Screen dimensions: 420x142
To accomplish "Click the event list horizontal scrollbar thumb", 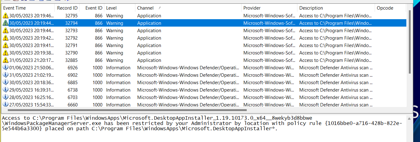I will pos(127,110).
